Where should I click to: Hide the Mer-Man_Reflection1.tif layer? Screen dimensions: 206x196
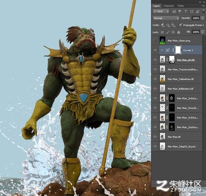click(155, 88)
